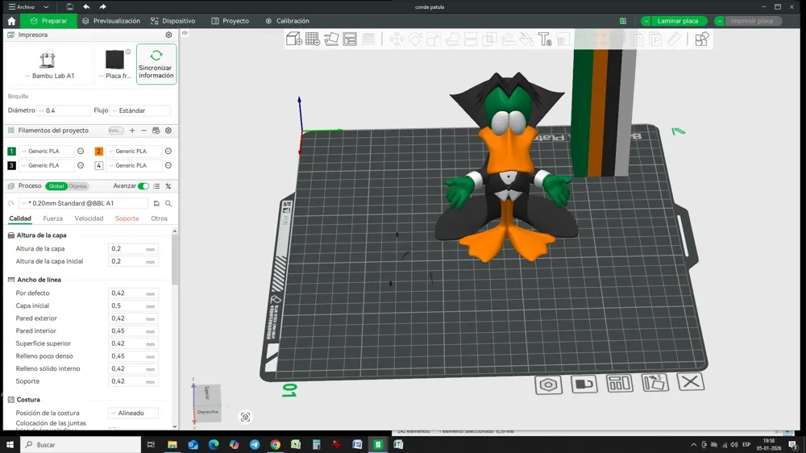The image size is (806, 453).
Task: Remove a filament with the minus icon
Action: coord(144,131)
